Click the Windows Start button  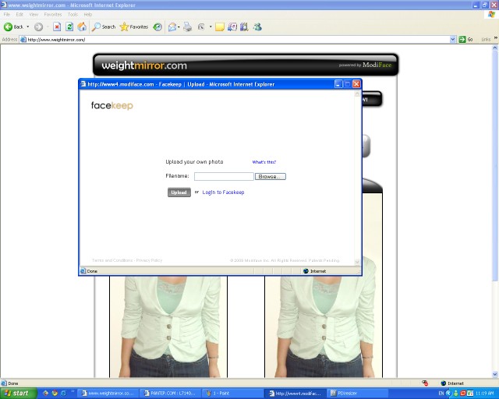(17, 394)
